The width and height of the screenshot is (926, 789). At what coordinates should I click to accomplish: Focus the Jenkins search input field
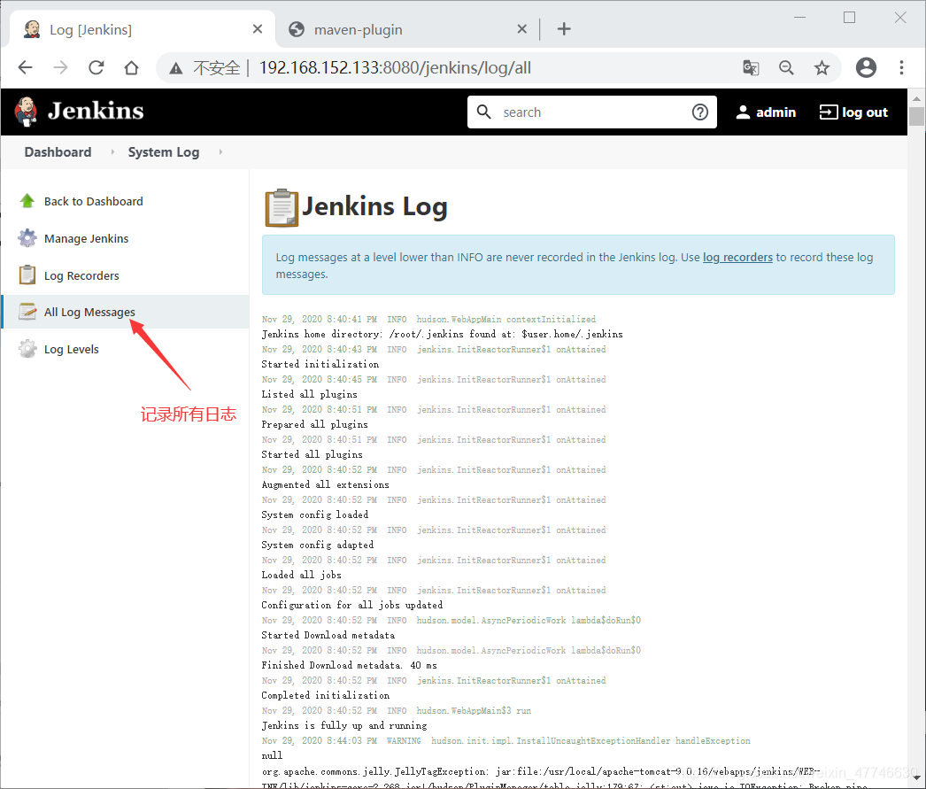coord(592,112)
